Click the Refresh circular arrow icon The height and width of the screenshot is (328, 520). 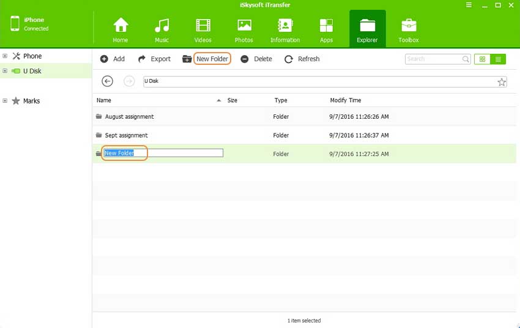point(289,59)
